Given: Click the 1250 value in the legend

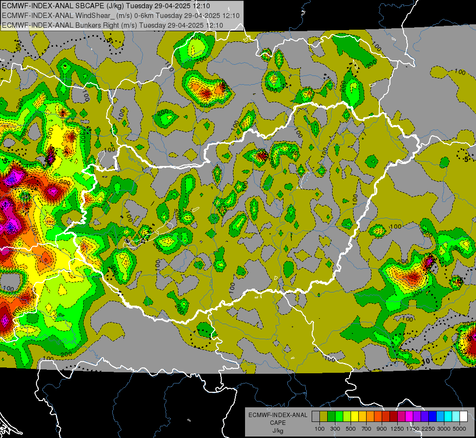Looking at the screenshot, I should [397, 429].
